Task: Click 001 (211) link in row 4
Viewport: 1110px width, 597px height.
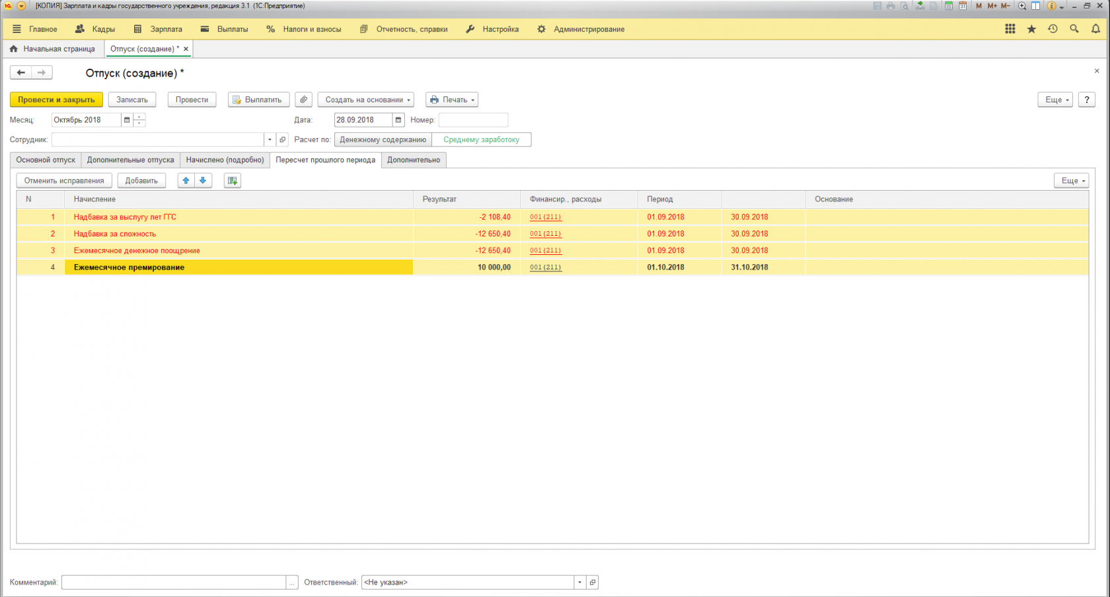Action: 545,267
